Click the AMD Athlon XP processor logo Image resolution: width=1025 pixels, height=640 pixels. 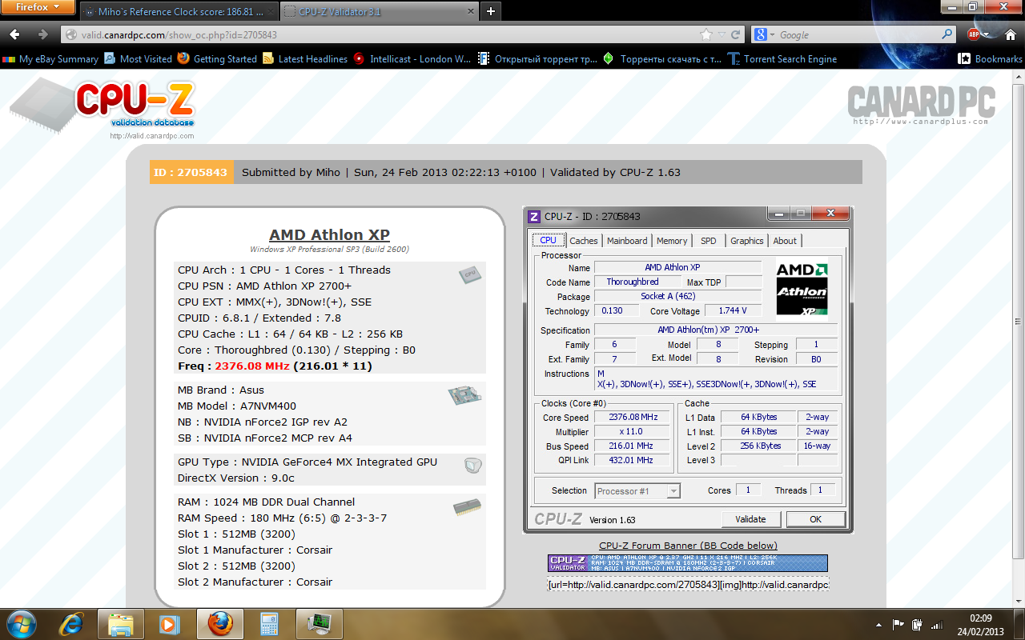click(x=802, y=289)
